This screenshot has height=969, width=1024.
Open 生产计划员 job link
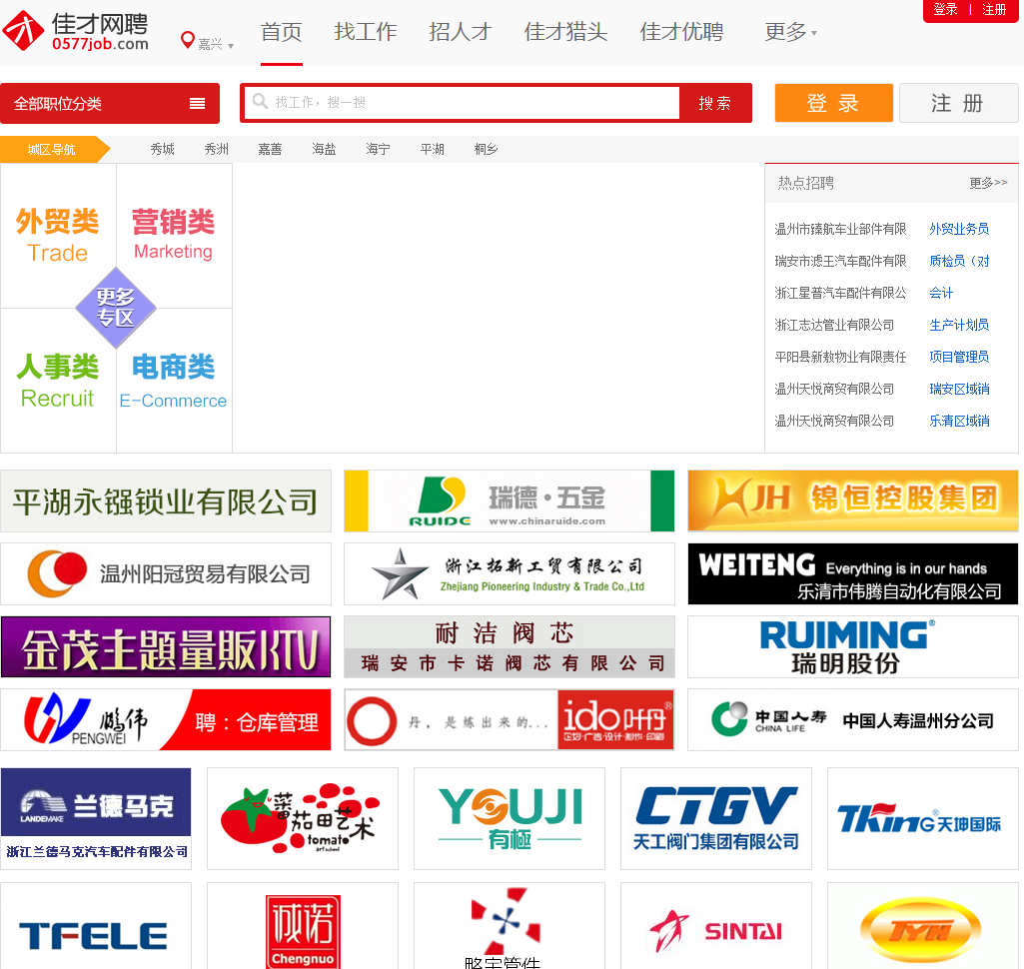pos(959,325)
